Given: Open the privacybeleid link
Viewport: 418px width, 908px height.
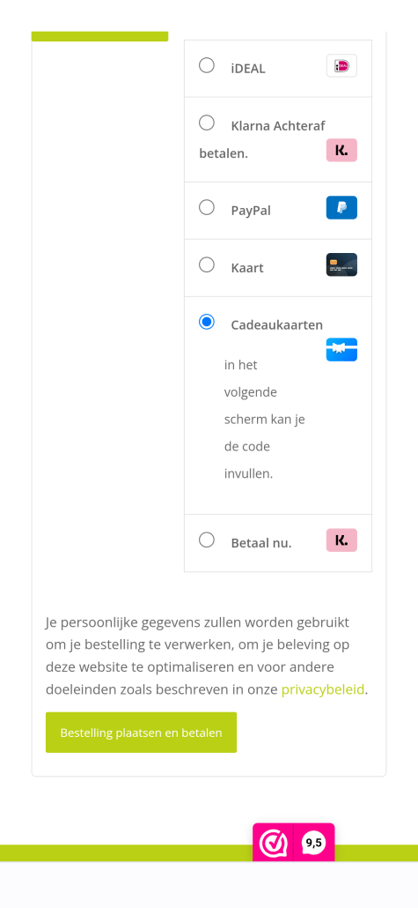Looking at the screenshot, I should click(323, 689).
